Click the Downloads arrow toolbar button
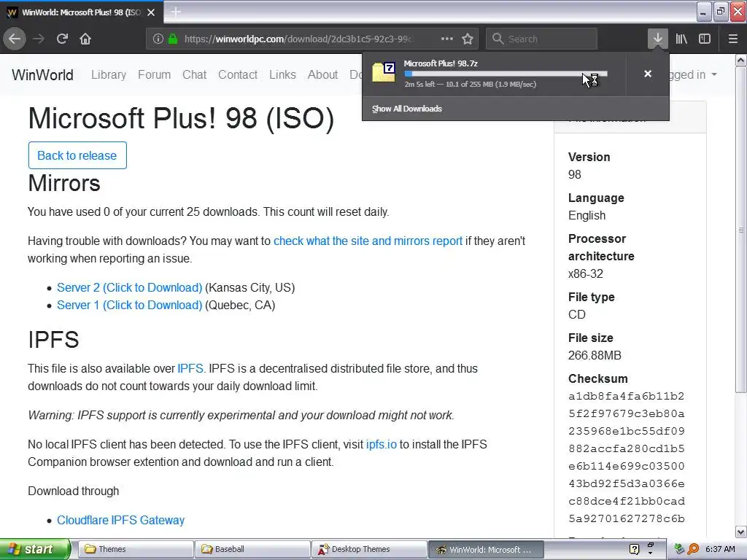The height and width of the screenshot is (560, 747). [x=657, y=39]
